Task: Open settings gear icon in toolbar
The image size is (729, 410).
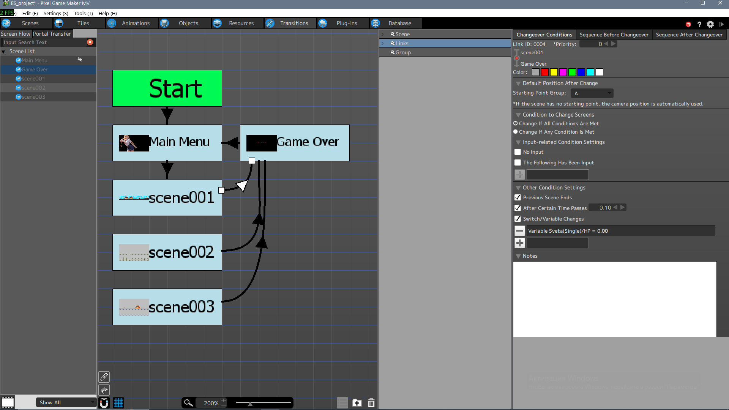Action: tap(710, 24)
